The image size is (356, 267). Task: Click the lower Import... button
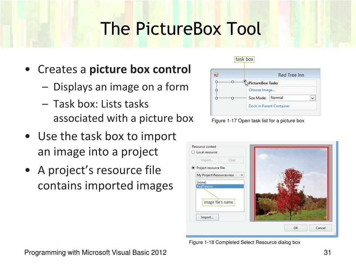click(x=207, y=217)
